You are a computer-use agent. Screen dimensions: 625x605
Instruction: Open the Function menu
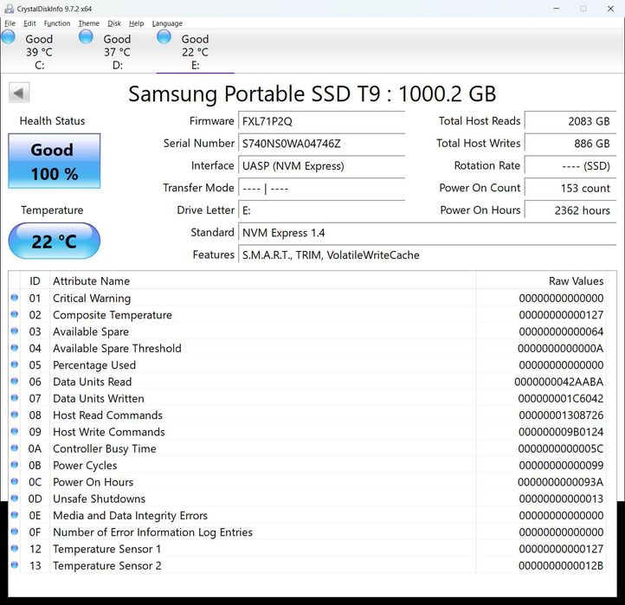pos(57,23)
